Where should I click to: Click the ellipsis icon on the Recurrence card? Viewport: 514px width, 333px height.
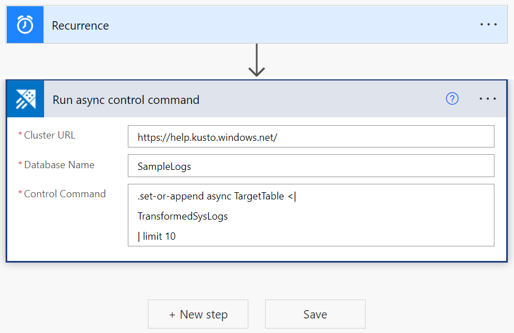tap(488, 24)
